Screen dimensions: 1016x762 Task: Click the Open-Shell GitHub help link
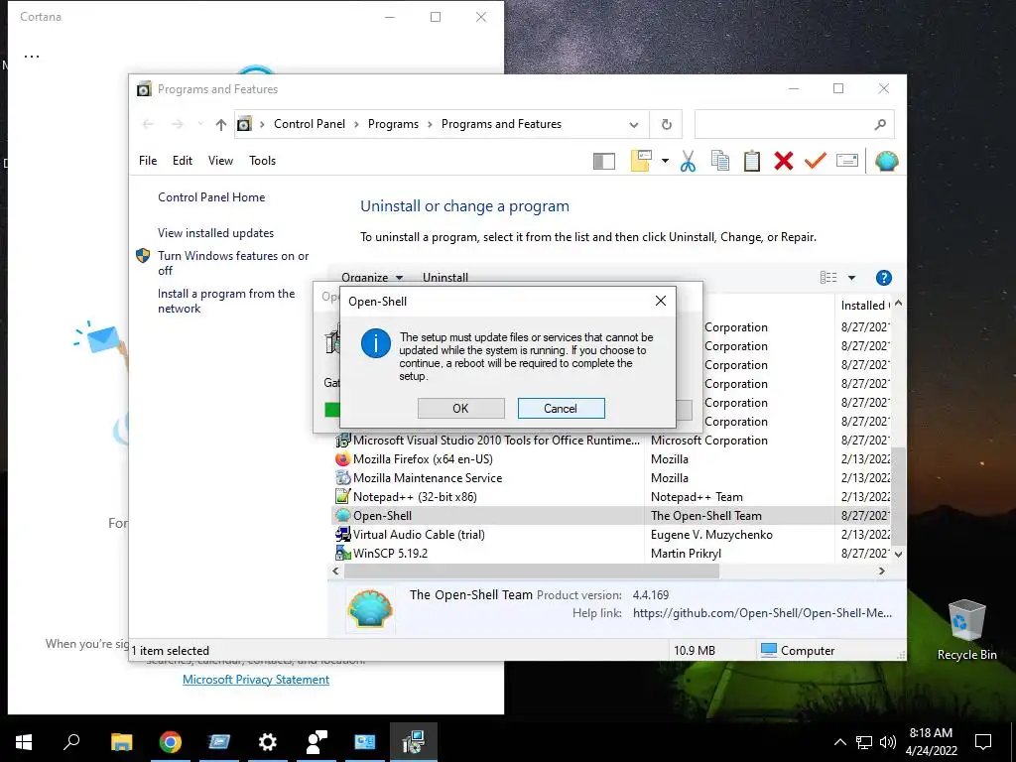(762, 613)
